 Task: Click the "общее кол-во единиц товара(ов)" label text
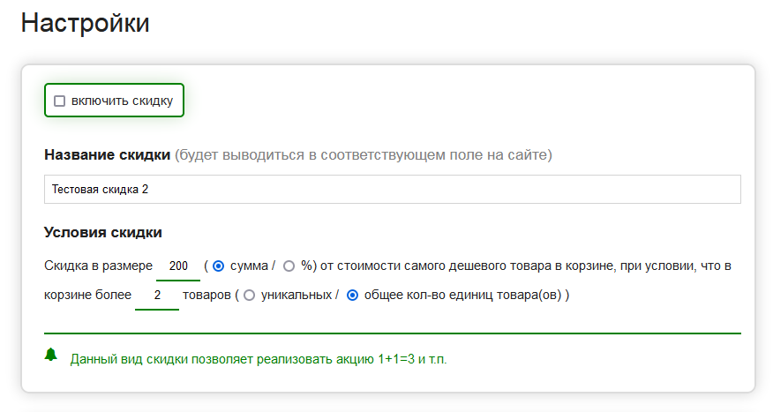click(x=467, y=296)
